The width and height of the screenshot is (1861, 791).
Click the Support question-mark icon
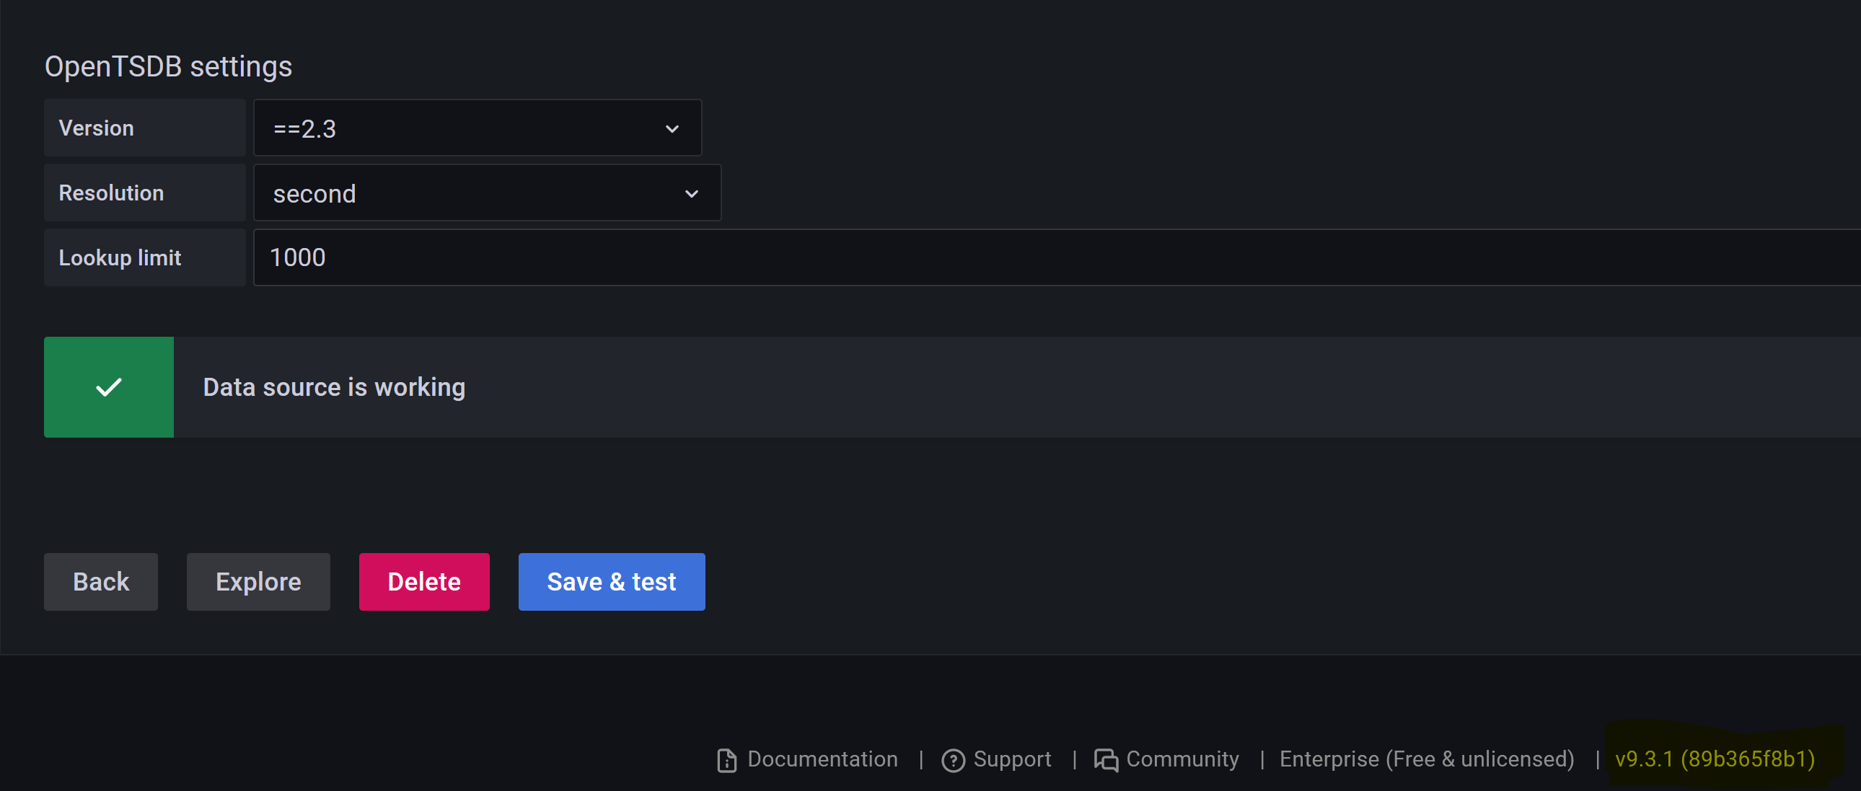(953, 759)
